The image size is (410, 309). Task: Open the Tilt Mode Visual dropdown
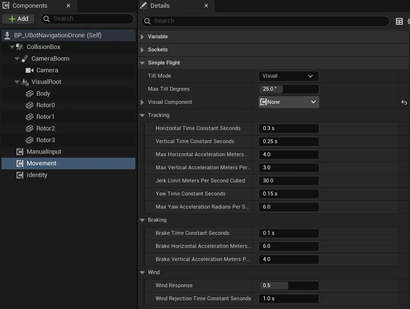pos(289,76)
